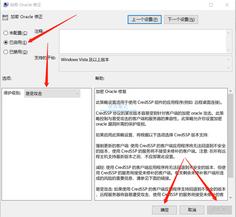This screenshot has width=236, height=217.
Task: Confirm with the 确定 button
Action: (x=164, y=210)
